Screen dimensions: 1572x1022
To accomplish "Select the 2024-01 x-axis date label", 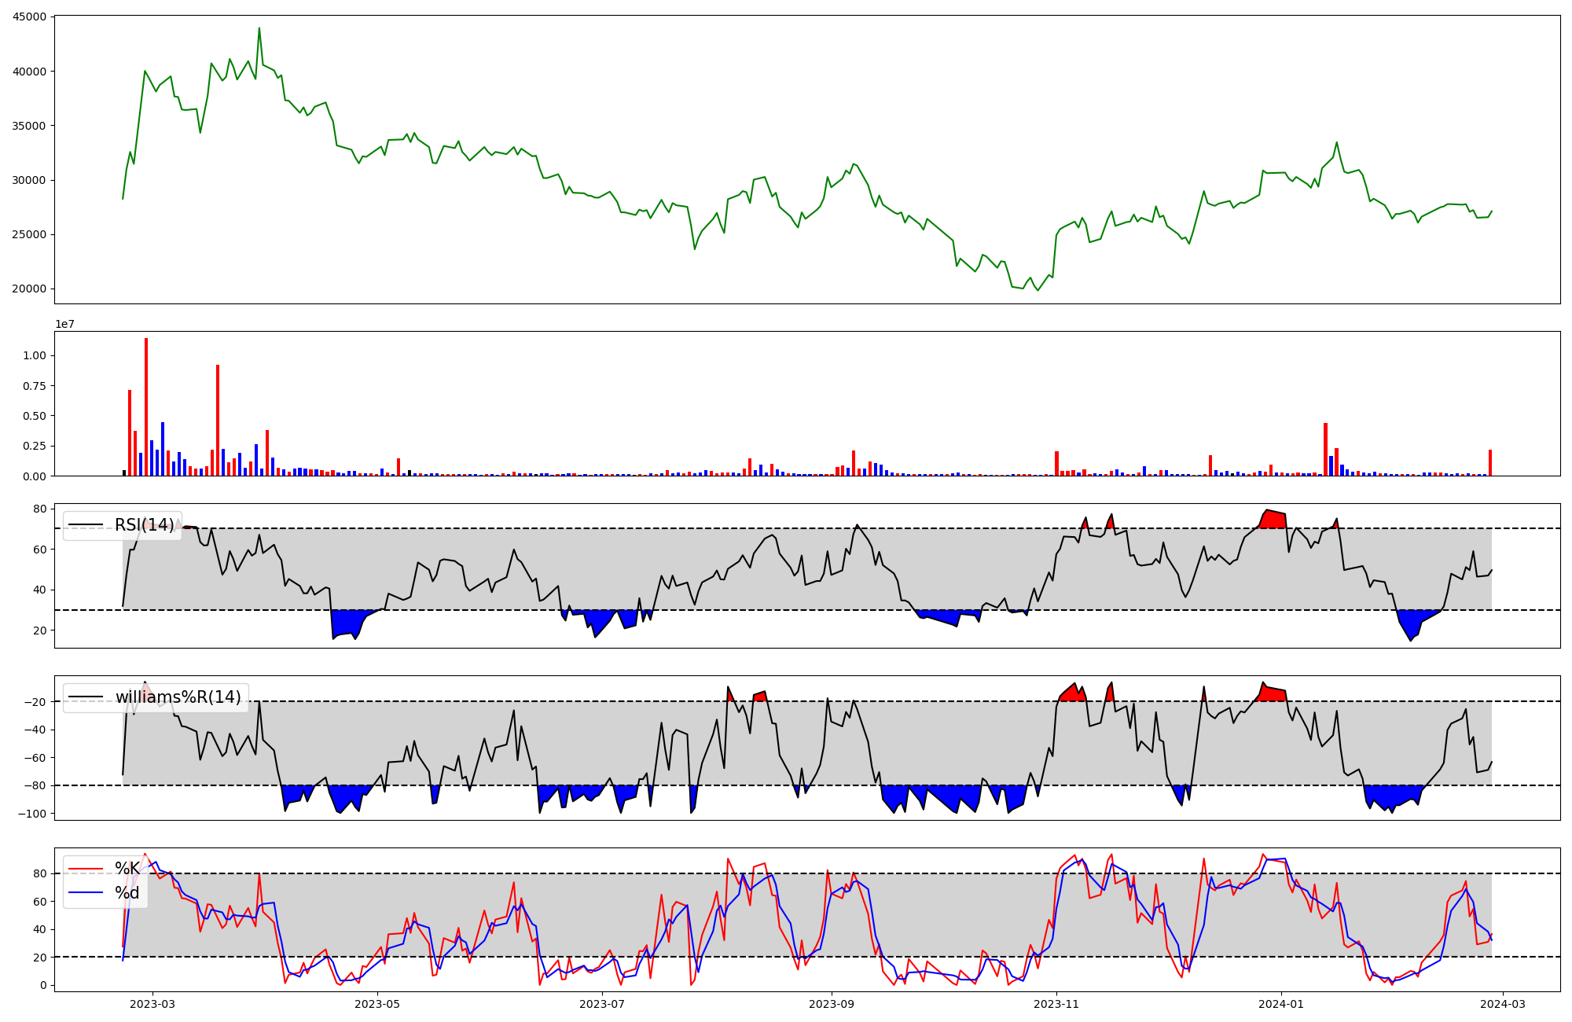I will tap(1282, 1004).
